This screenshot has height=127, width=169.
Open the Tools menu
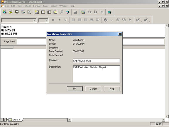(45, 6)
